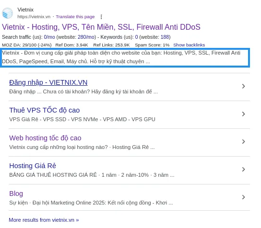Click the Translate this page link
This screenshot has width=261, height=228.
(75, 17)
